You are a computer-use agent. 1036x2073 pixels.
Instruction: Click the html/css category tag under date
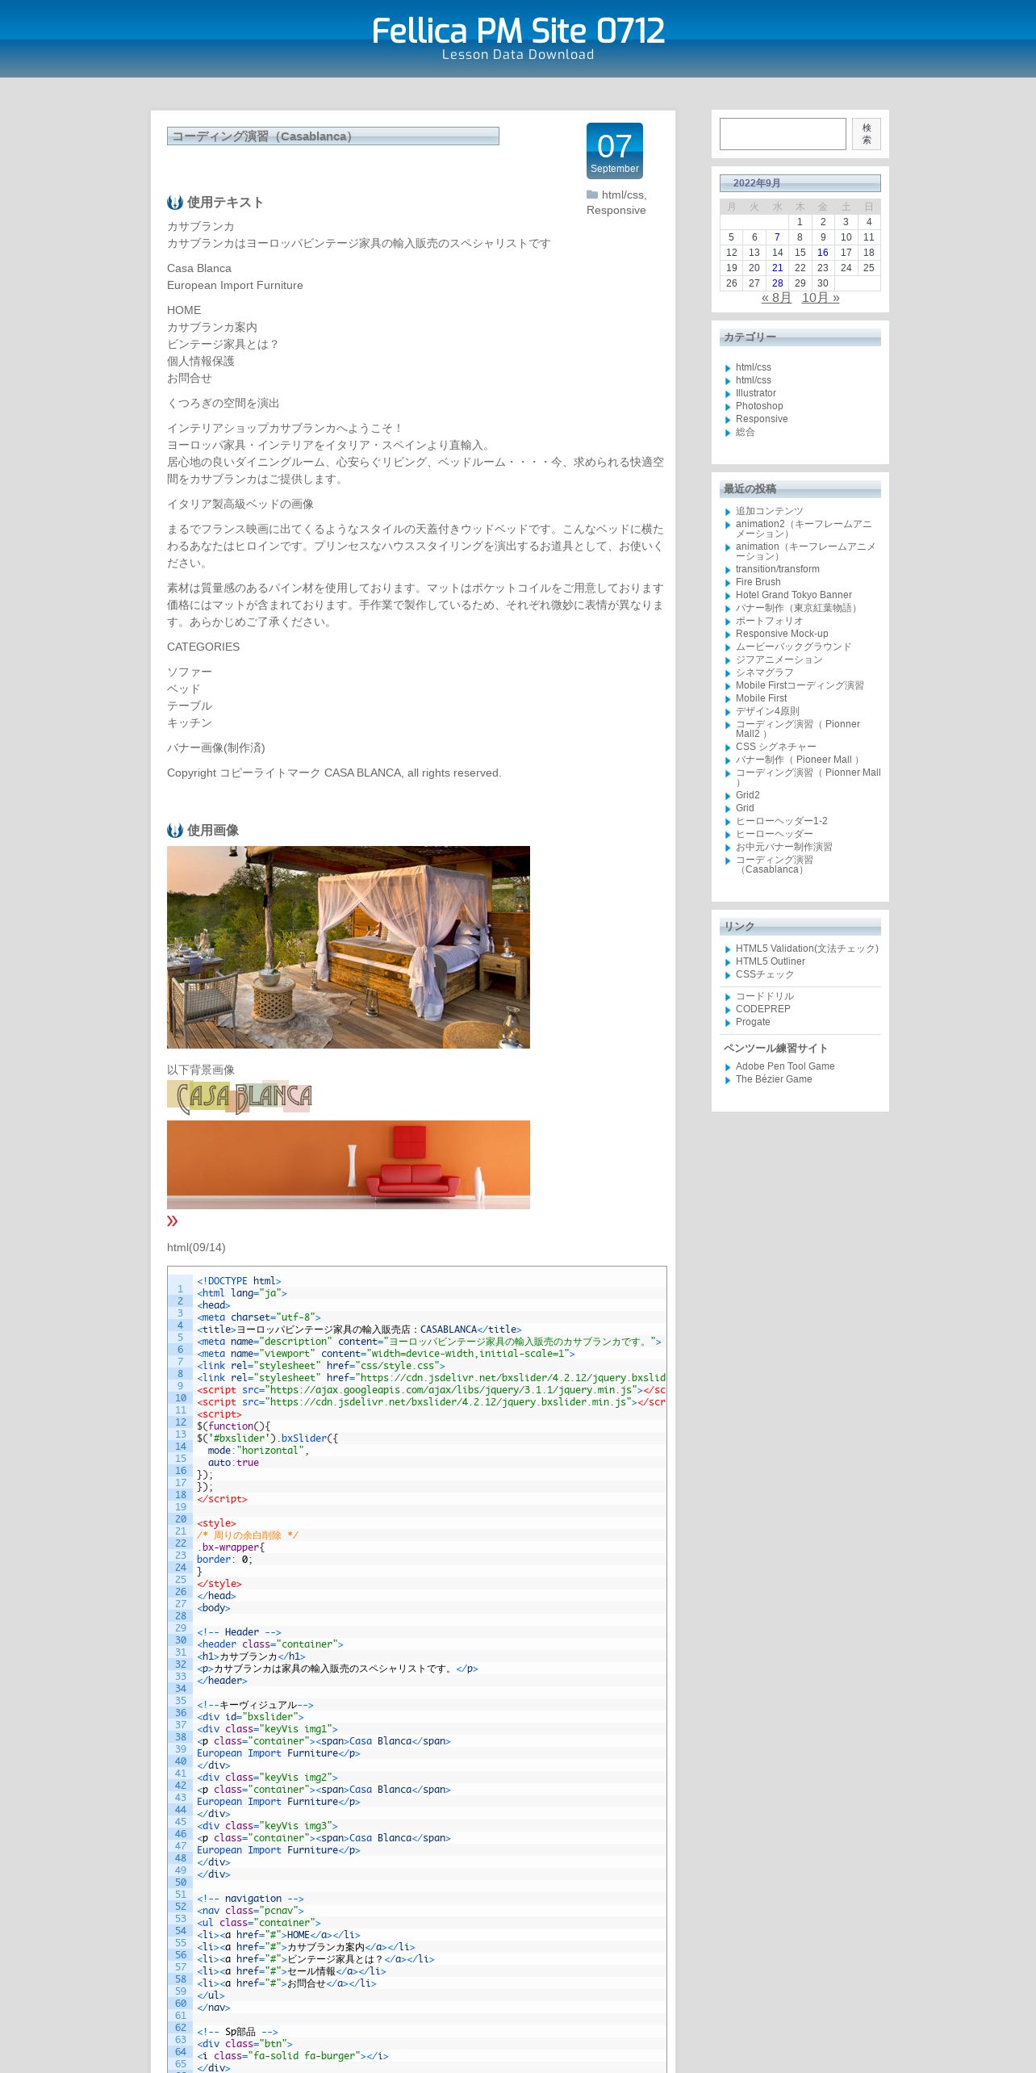[623, 195]
